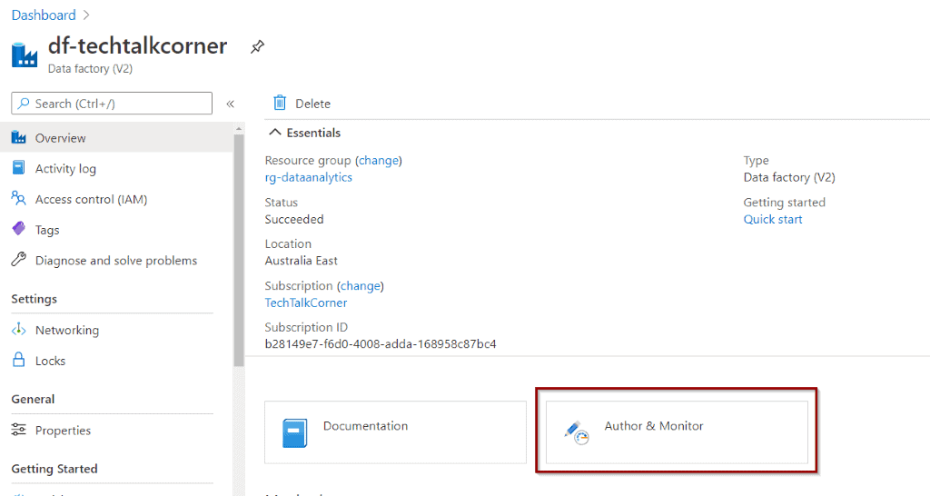Screen dimensions: 930x496
Task: Click the purple Tags icon
Action: pos(19,229)
